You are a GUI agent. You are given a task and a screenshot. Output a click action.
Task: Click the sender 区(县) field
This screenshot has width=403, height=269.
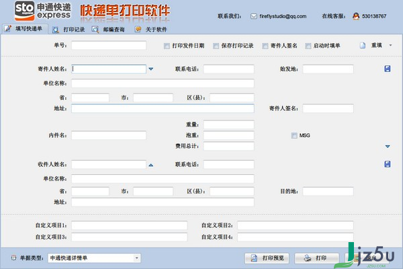tap(232, 98)
